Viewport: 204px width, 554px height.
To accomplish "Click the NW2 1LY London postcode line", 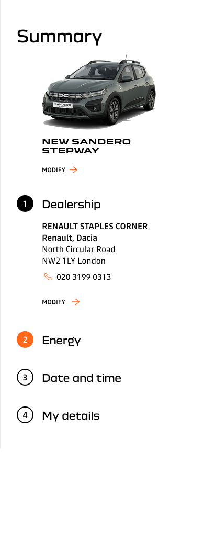I will click(x=74, y=261).
